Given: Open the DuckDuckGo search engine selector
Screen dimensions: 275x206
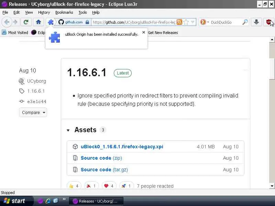Looking at the screenshot, I should click(205, 22).
